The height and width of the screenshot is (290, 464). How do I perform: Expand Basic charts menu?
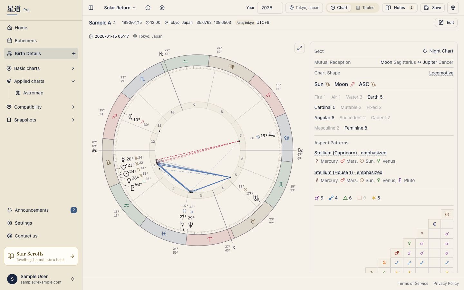pyautogui.click(x=41, y=68)
